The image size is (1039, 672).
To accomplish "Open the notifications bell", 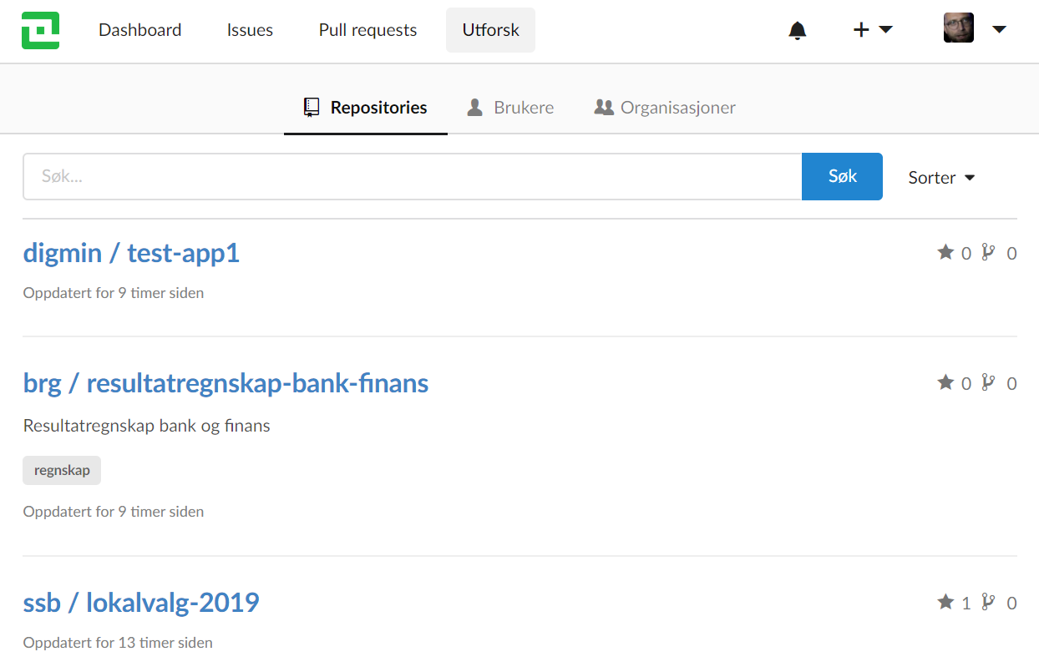I will point(798,30).
